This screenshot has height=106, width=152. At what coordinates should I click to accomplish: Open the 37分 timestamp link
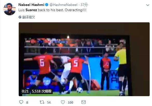tap(84, 5)
